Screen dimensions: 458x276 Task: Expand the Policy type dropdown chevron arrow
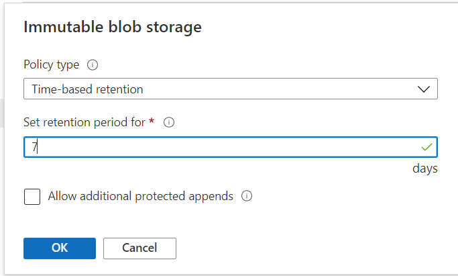tap(424, 89)
